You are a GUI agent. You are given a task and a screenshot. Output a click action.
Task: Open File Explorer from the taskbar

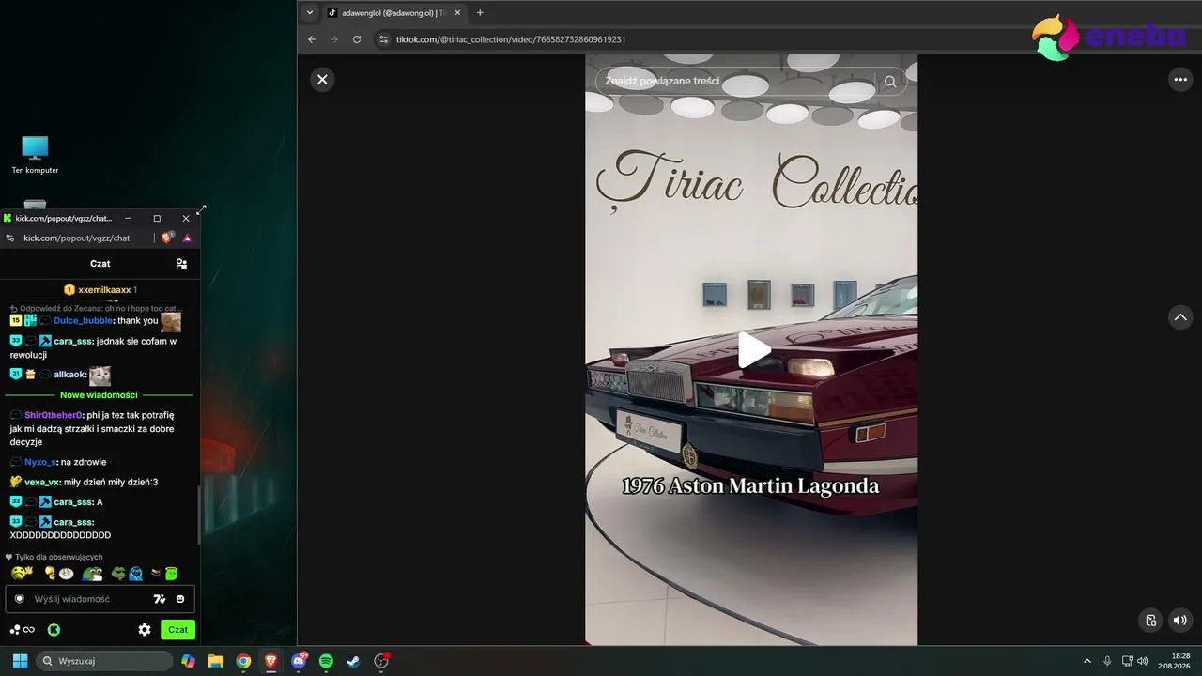point(216,661)
